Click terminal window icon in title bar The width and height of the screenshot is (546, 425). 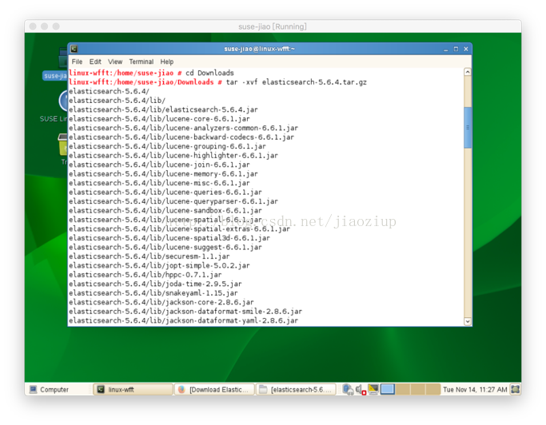pyautogui.click(x=74, y=49)
